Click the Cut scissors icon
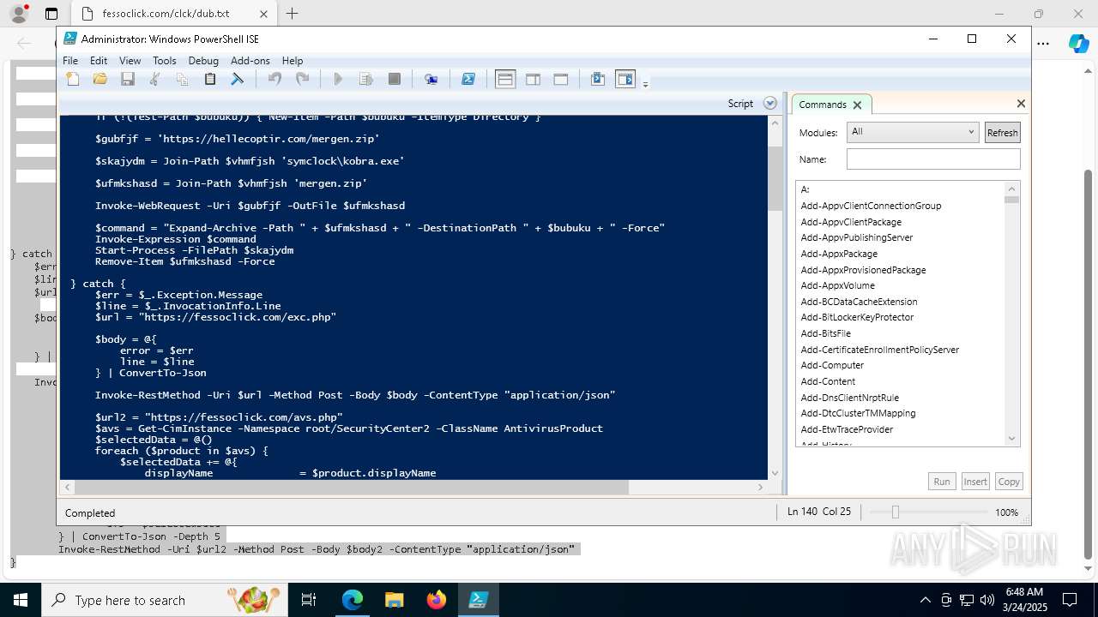The height and width of the screenshot is (617, 1098). pos(155,80)
